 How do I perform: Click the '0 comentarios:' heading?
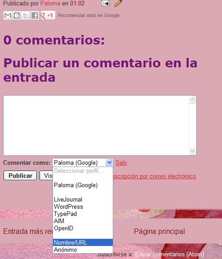[54, 40]
